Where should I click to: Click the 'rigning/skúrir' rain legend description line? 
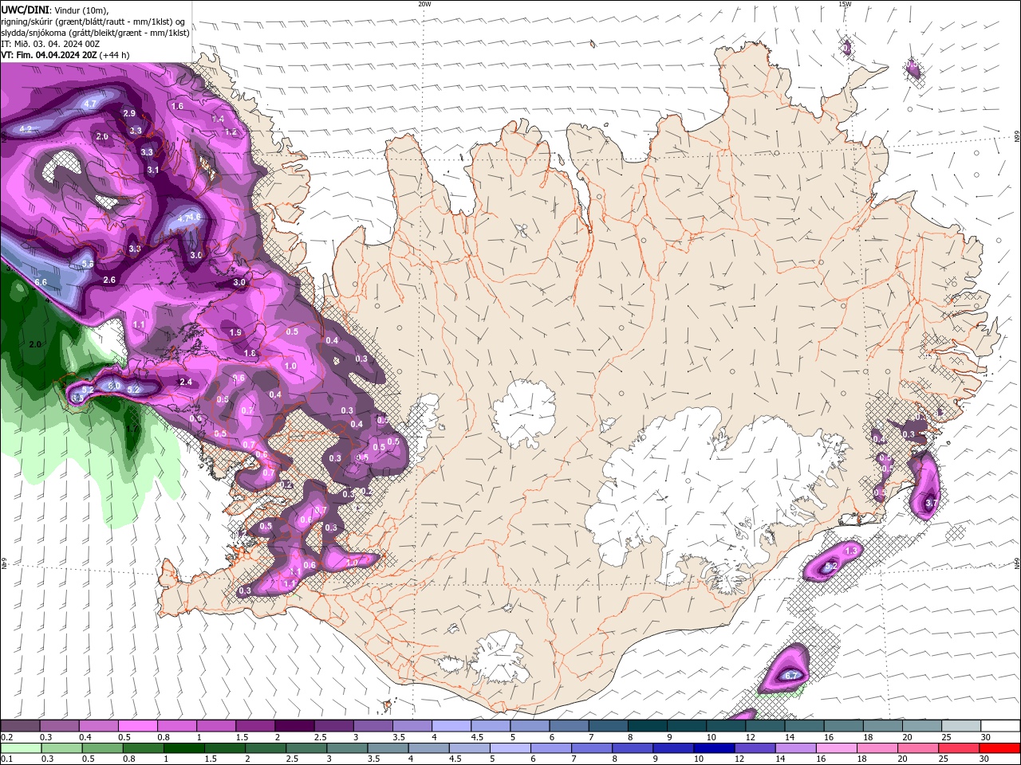pyautogui.click(x=93, y=22)
